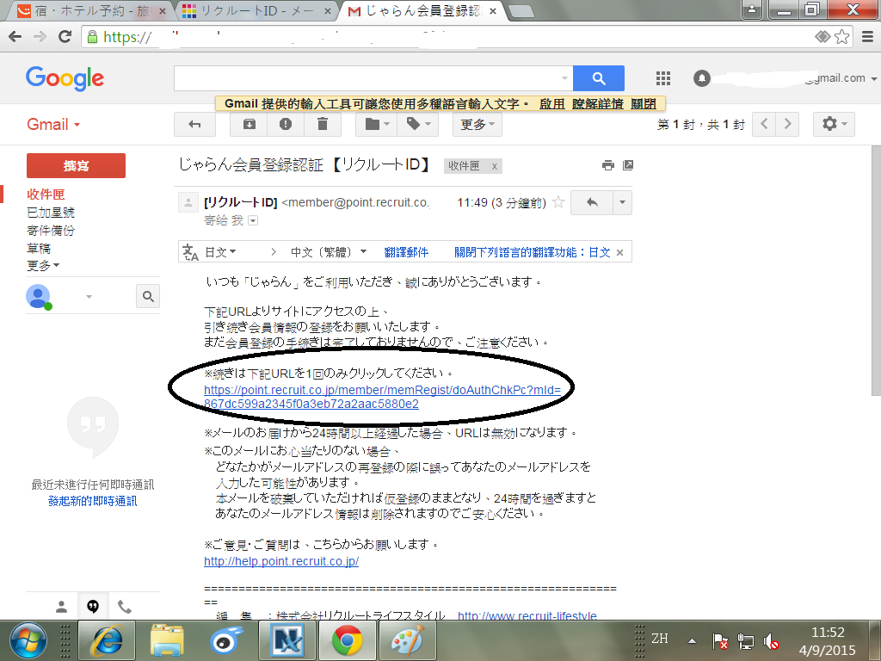This screenshot has width=881, height=661.
Task: Click the 撰寫 compose button
Action: click(x=76, y=165)
